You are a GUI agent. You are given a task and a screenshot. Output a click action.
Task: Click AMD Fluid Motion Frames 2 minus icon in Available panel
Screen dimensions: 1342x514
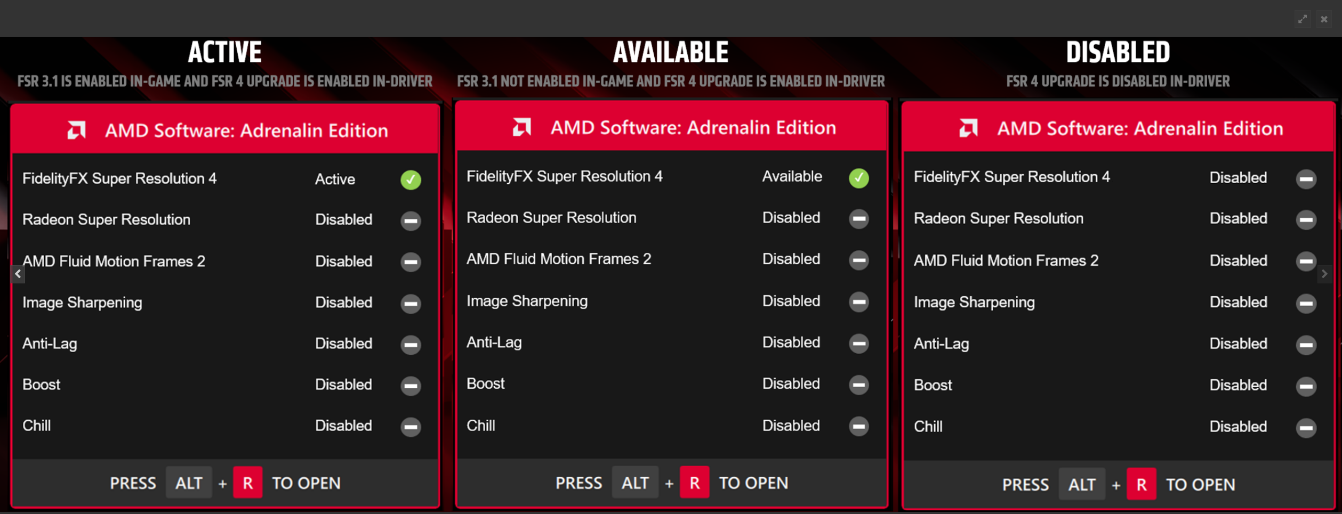pyautogui.click(x=858, y=260)
